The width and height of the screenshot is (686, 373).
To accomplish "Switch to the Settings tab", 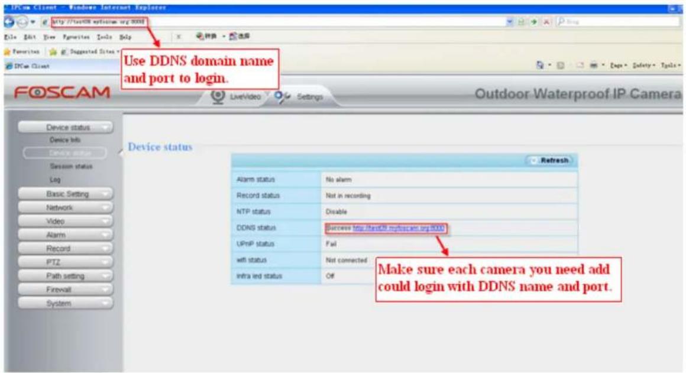I will pyautogui.click(x=299, y=96).
